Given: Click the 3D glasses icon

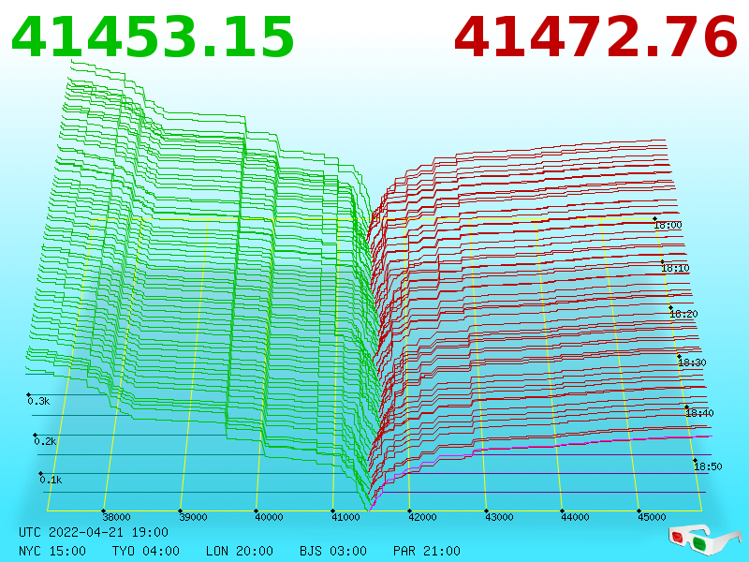Looking at the screenshot, I should pos(705,540).
